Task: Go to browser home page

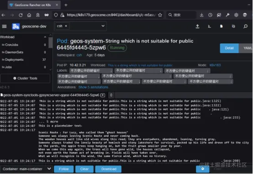Action: coord(29,15)
